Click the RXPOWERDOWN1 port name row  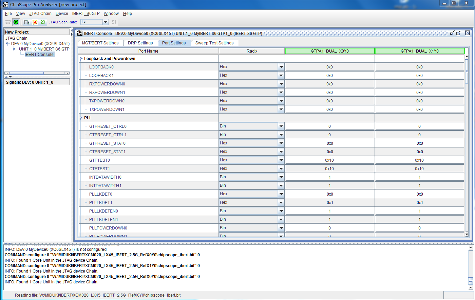(x=148, y=92)
